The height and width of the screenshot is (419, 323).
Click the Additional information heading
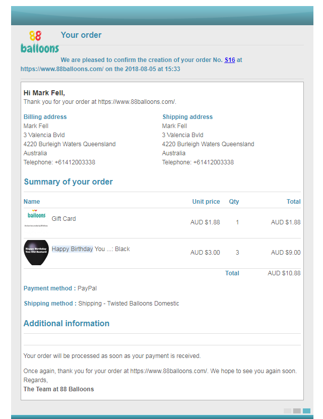67,324
